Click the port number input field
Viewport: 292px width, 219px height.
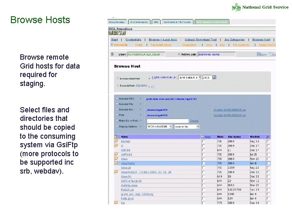point(207,77)
